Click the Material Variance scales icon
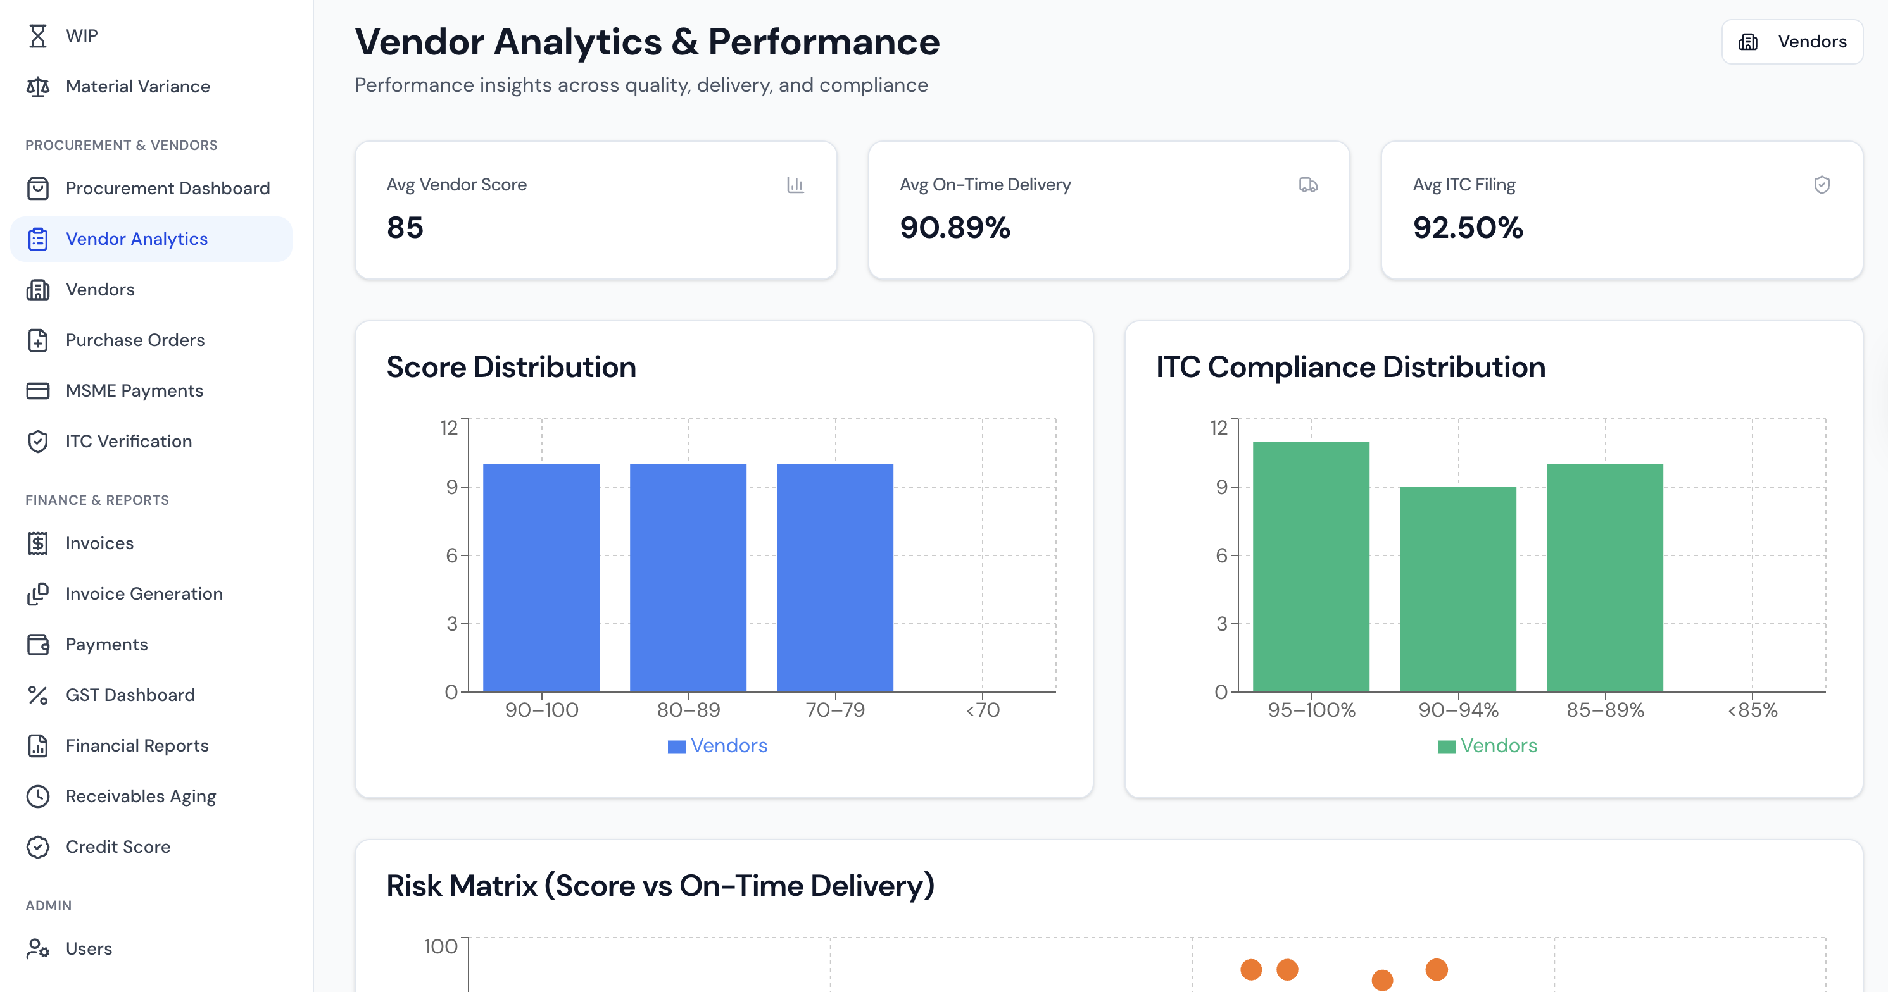This screenshot has width=1888, height=992. (38, 85)
